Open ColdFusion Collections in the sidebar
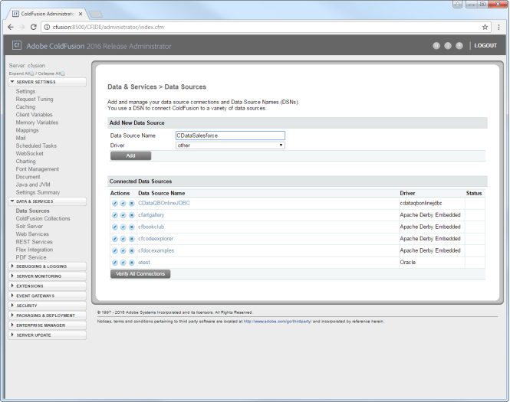 pyautogui.click(x=43, y=218)
